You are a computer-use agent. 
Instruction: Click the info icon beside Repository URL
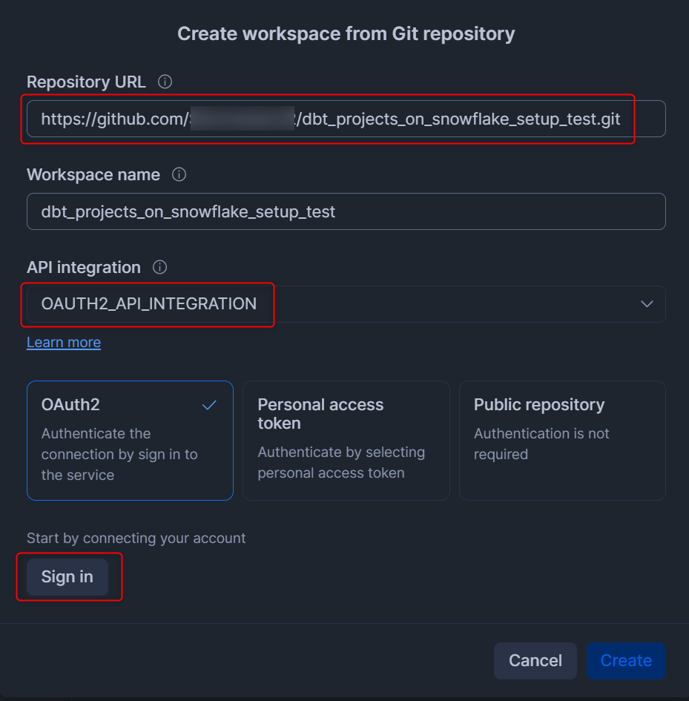[x=165, y=82]
